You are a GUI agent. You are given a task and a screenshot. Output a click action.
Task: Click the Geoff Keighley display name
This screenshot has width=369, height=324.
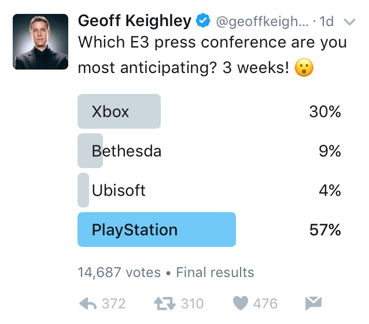pos(134,21)
